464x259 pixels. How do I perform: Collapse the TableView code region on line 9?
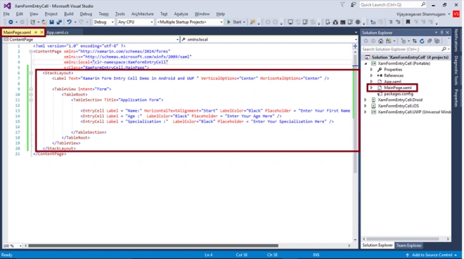point(31,89)
